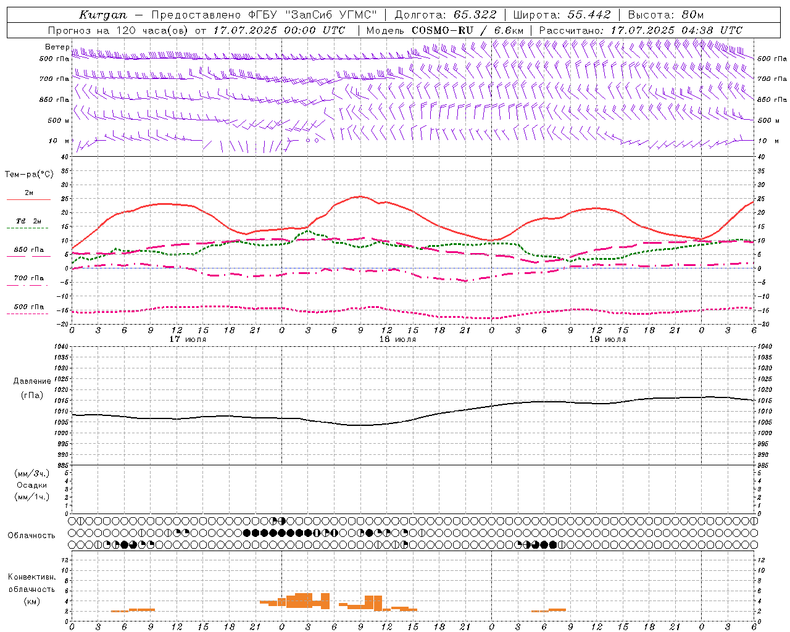Click the forecast start time 17.07.2025 00:00 UTC
790x632 pixels.
[x=280, y=30]
